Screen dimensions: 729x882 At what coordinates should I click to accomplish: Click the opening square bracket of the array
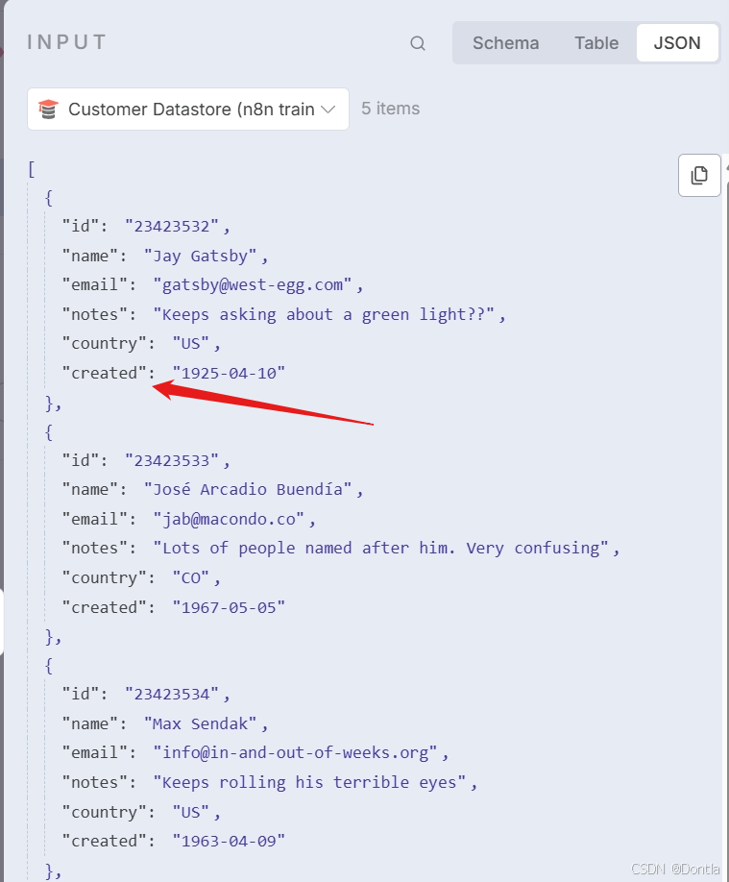(x=32, y=169)
